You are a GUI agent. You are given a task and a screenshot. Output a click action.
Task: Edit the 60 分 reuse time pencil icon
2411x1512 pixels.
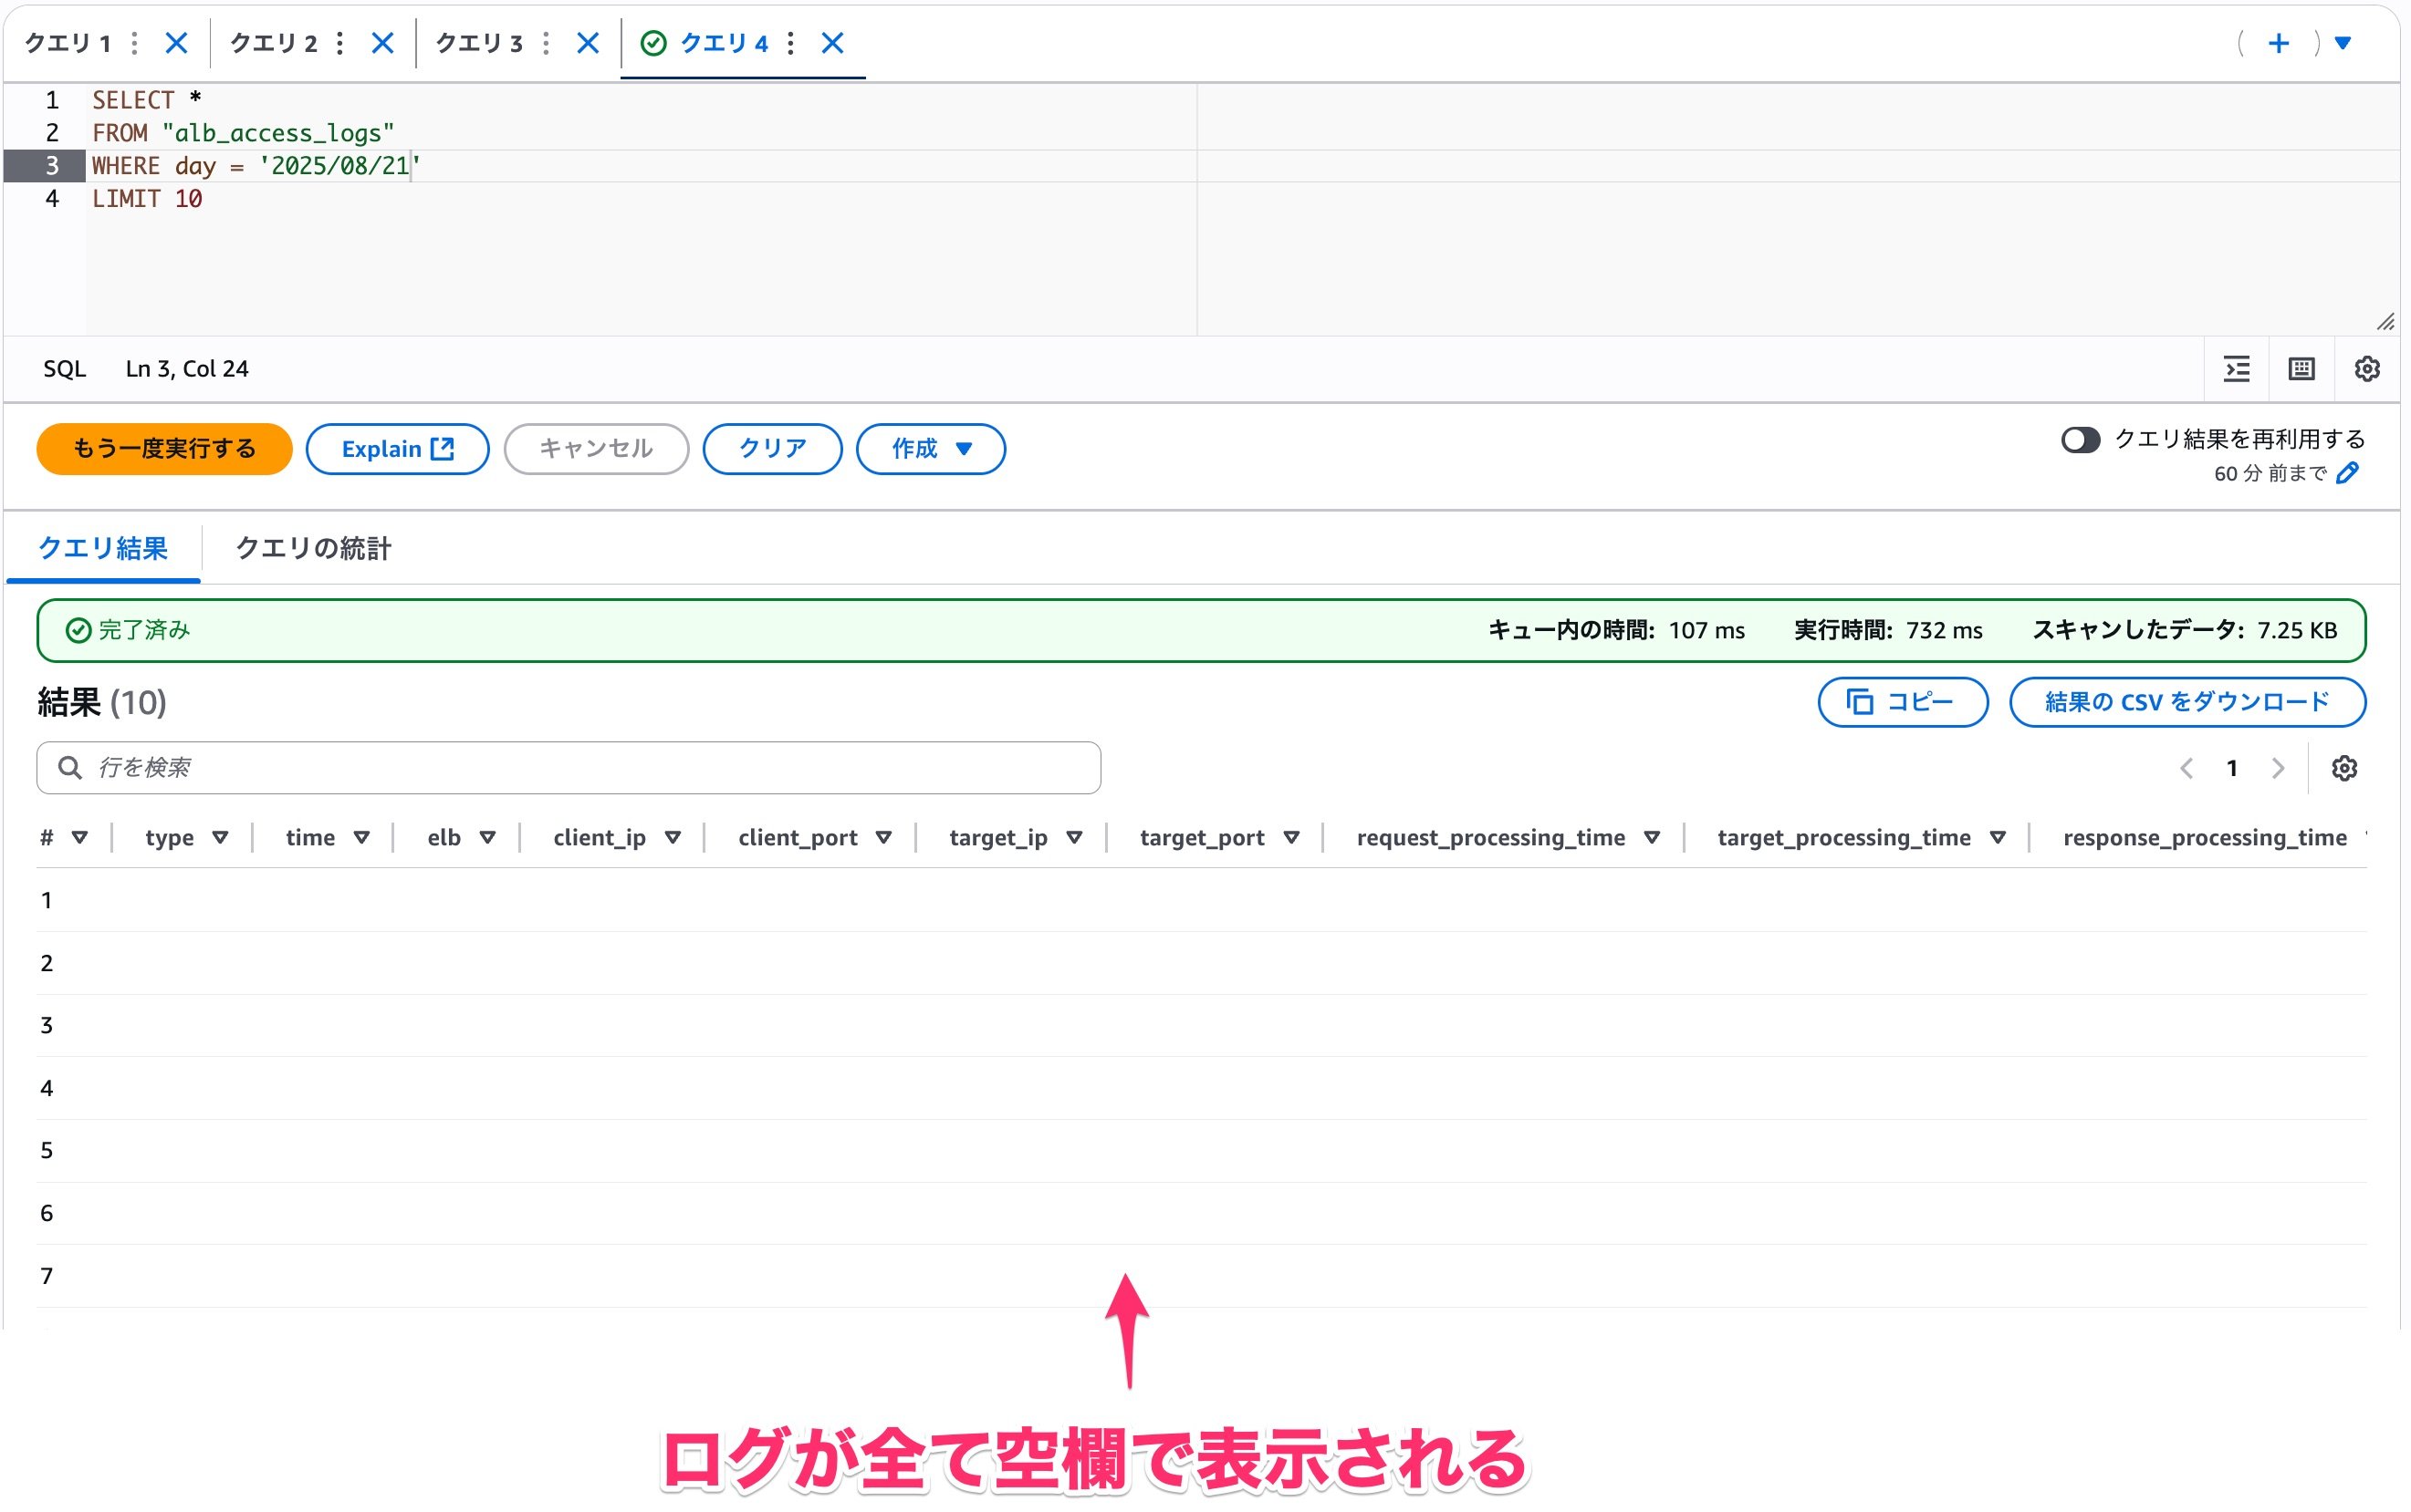[2348, 473]
